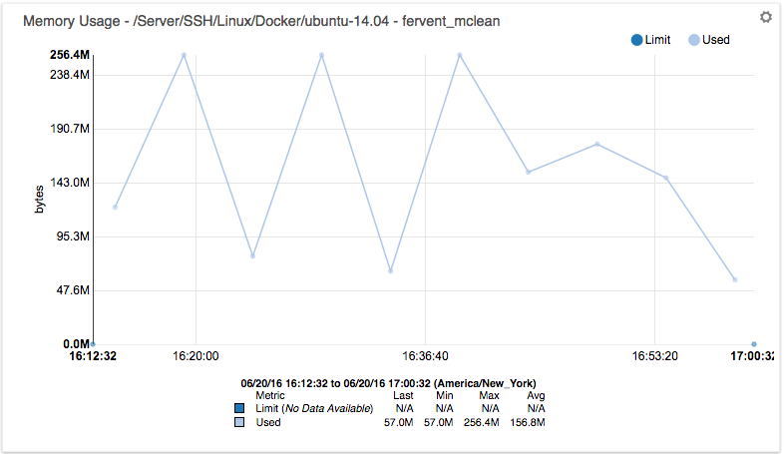
Task: Select the first Used data point near 16:14
Action: (115, 207)
